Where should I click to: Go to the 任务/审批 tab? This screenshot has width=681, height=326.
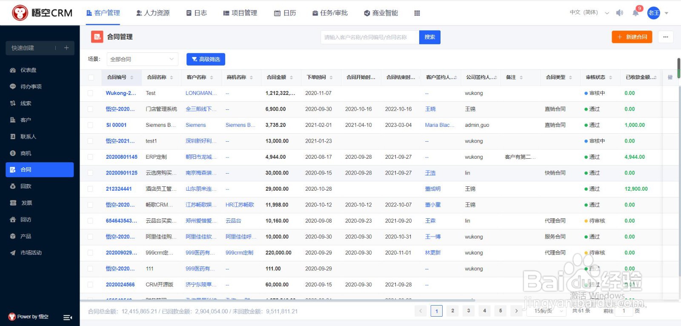coord(330,13)
